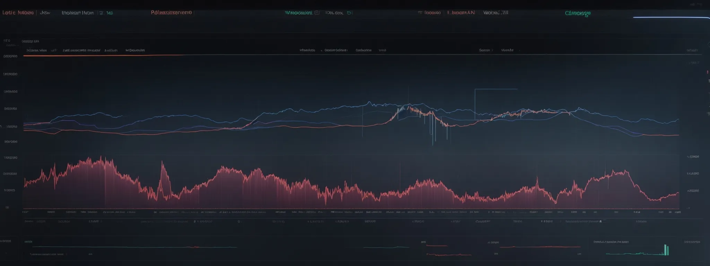Screen dimensions: 710x266
Task: Click the blue rectangle annotation on the line chart
Action: (x=496, y=104)
